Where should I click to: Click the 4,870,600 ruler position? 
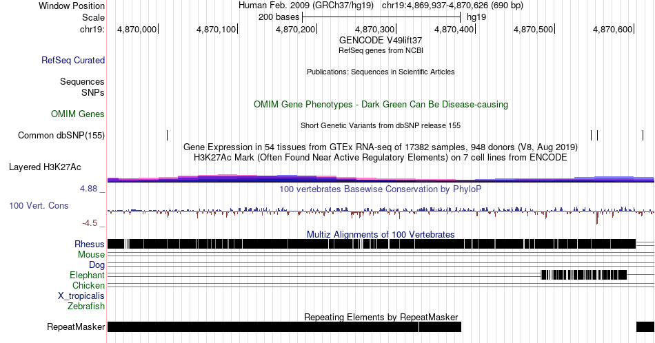[612, 29]
